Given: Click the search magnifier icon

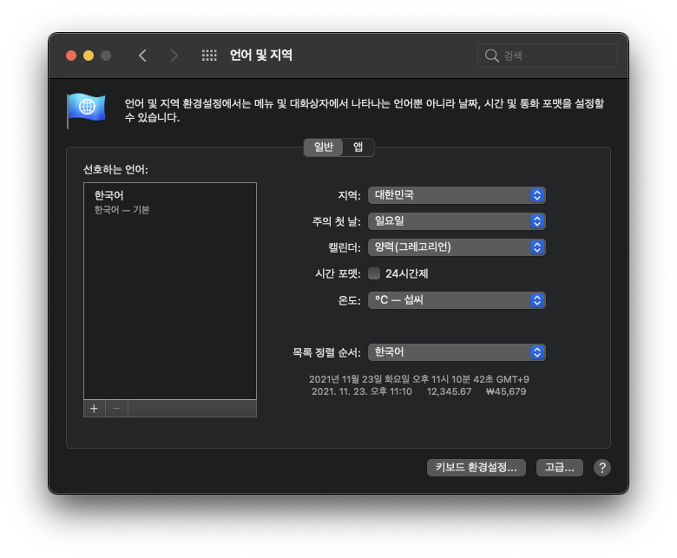Looking at the screenshot, I should (x=491, y=56).
